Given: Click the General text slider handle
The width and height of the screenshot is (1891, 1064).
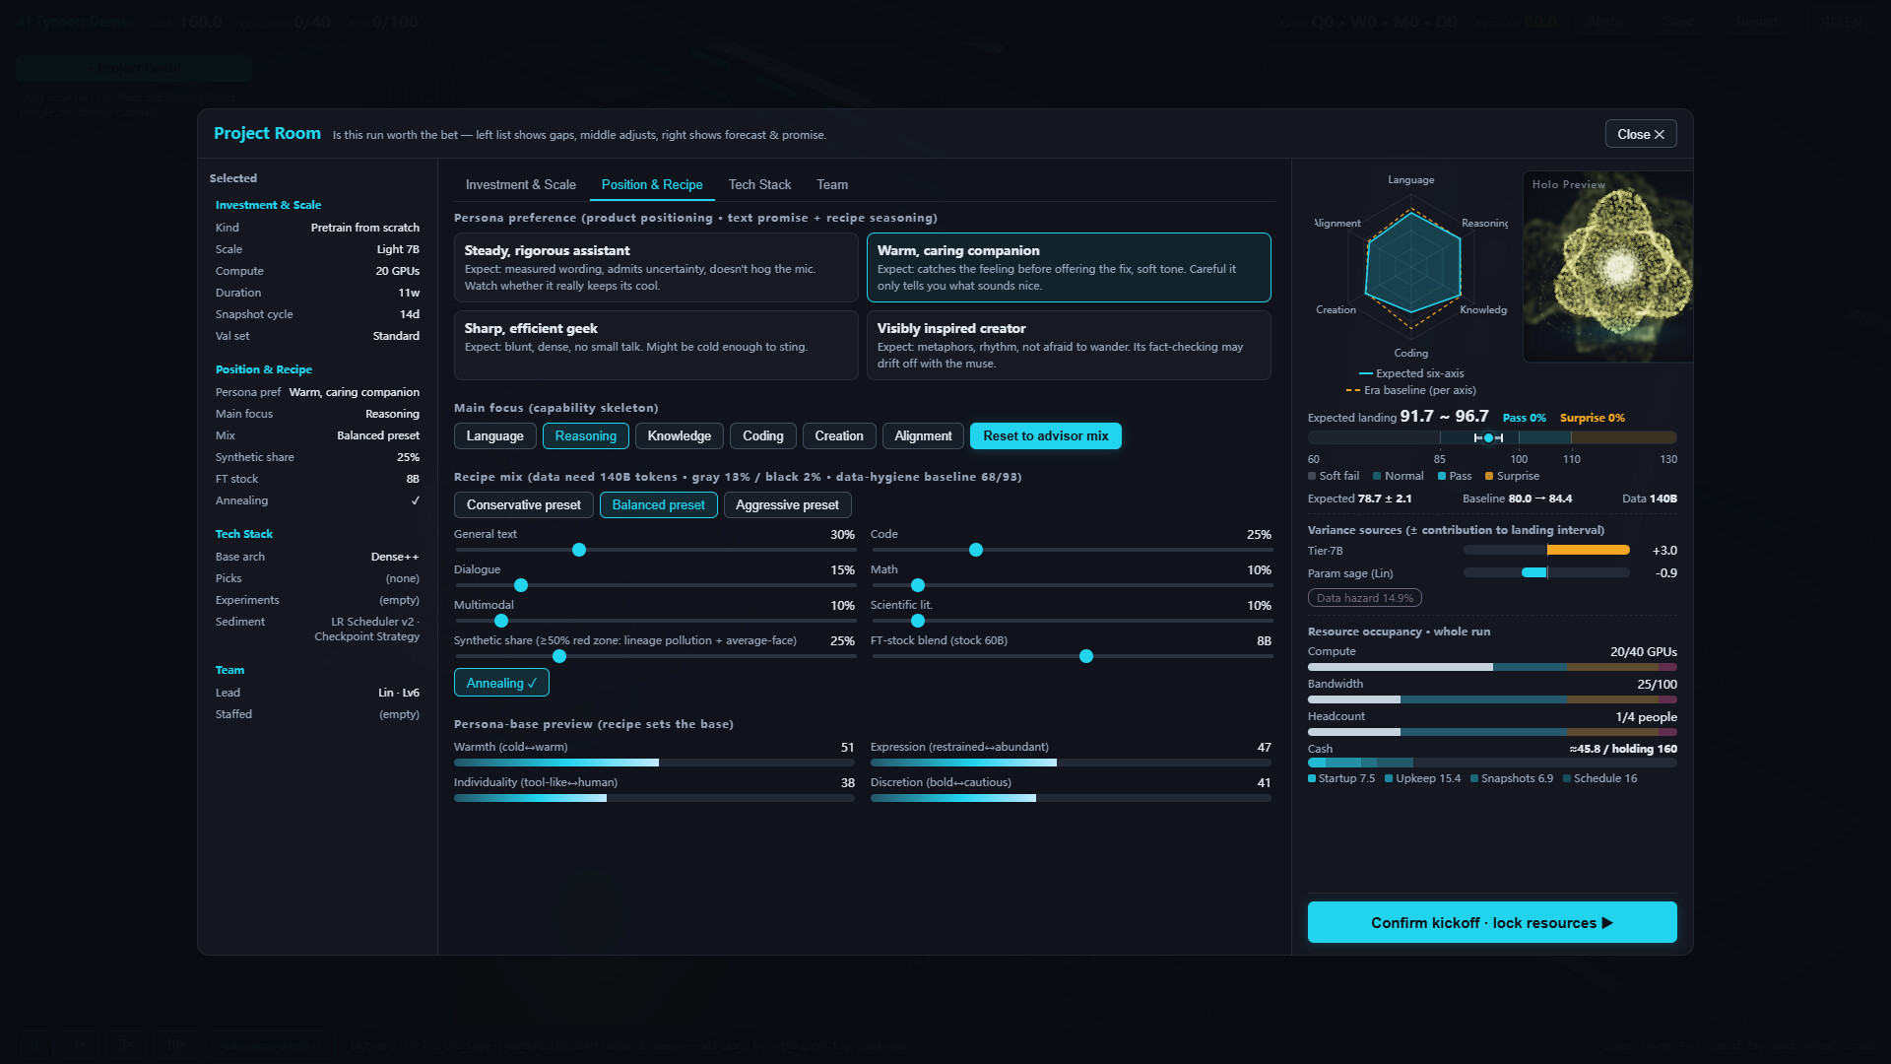Looking at the screenshot, I should point(579,550).
